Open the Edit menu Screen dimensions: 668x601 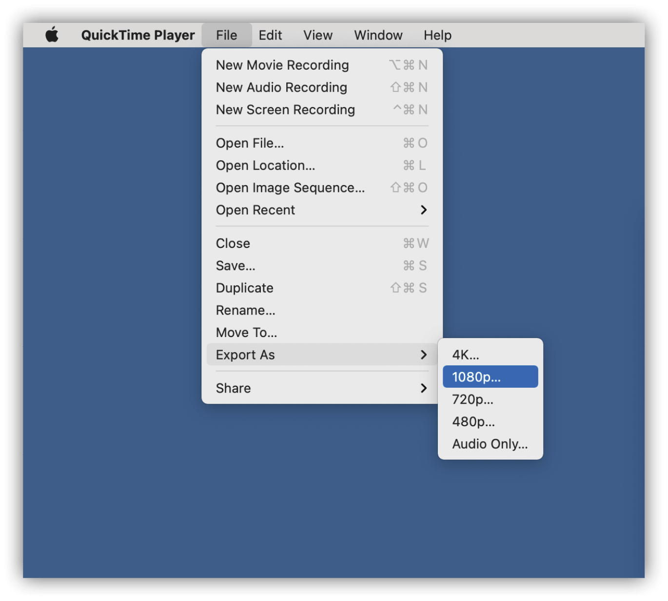(270, 35)
